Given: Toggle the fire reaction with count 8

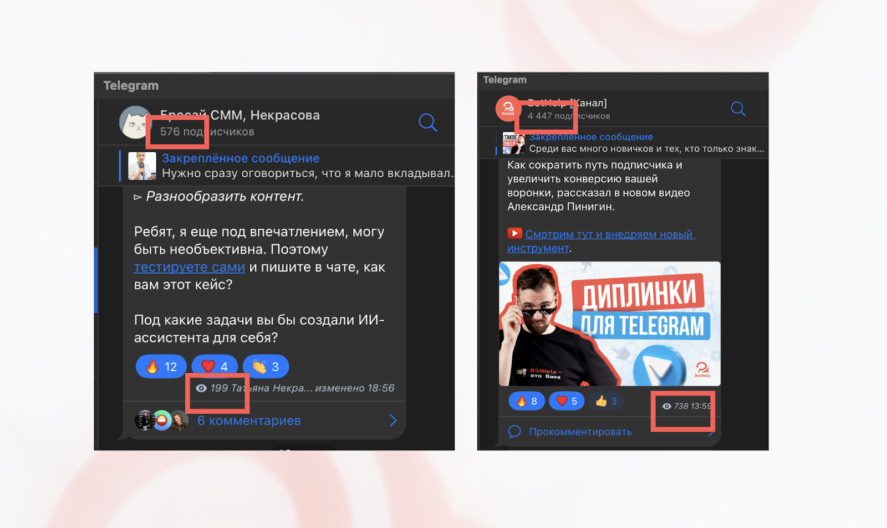Looking at the screenshot, I should (x=527, y=401).
